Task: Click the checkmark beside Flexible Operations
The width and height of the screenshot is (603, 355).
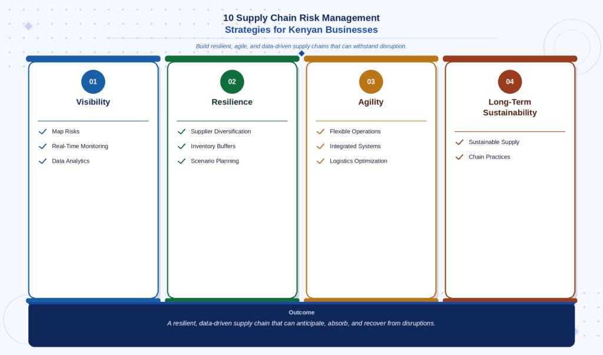Action: pos(320,132)
